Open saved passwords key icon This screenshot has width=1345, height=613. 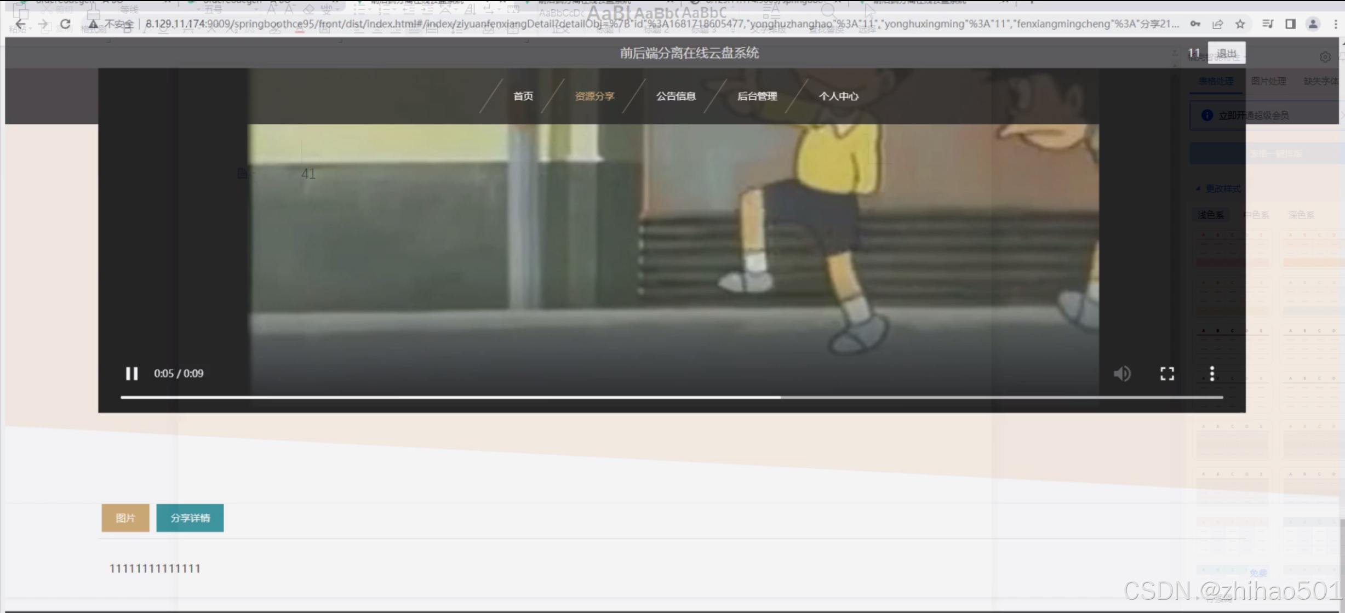coord(1195,24)
